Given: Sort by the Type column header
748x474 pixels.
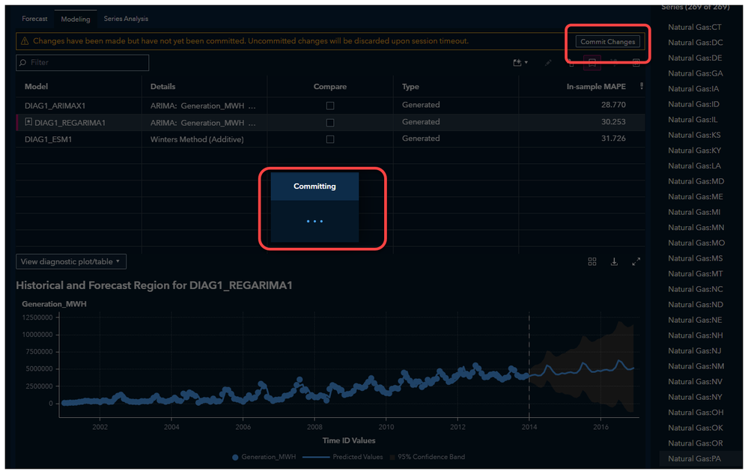Looking at the screenshot, I should pos(410,86).
